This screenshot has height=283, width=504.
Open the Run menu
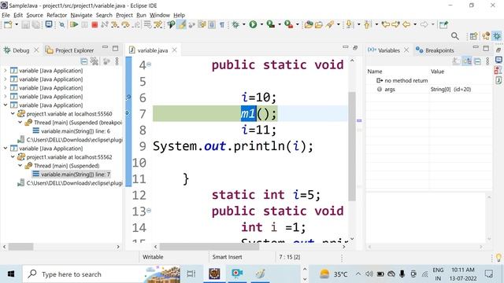[x=141, y=15]
